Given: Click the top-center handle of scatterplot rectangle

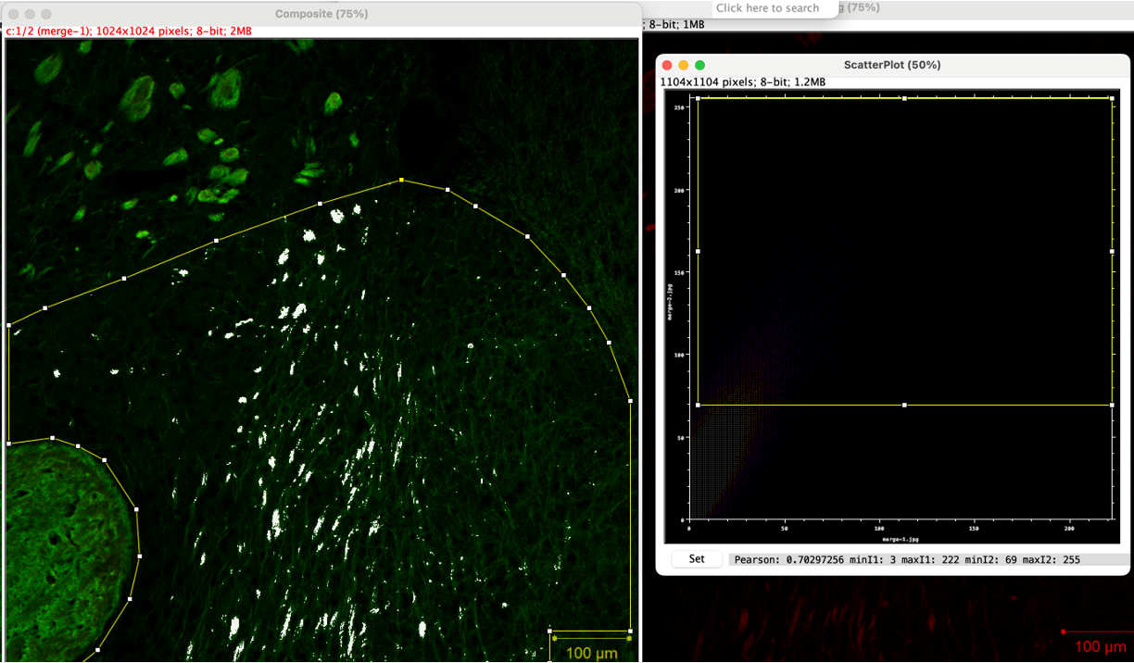Looking at the screenshot, I should coord(904,98).
